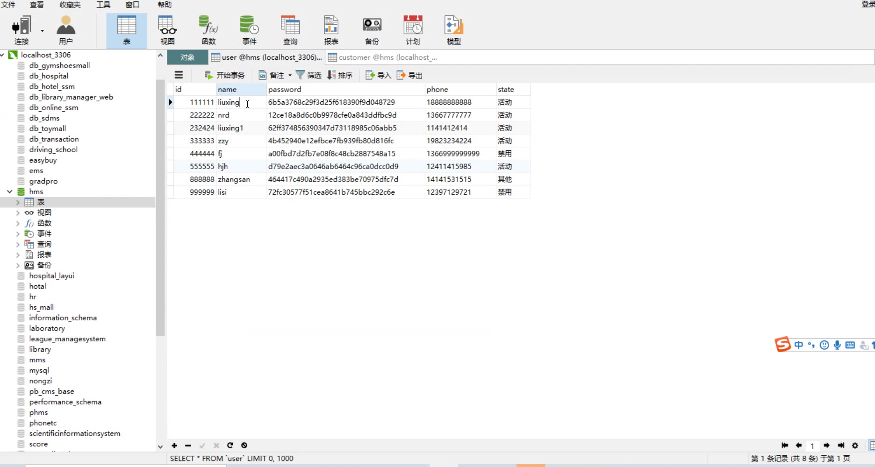Select the db_hospital database
This screenshot has height=467, width=875.
[49, 76]
